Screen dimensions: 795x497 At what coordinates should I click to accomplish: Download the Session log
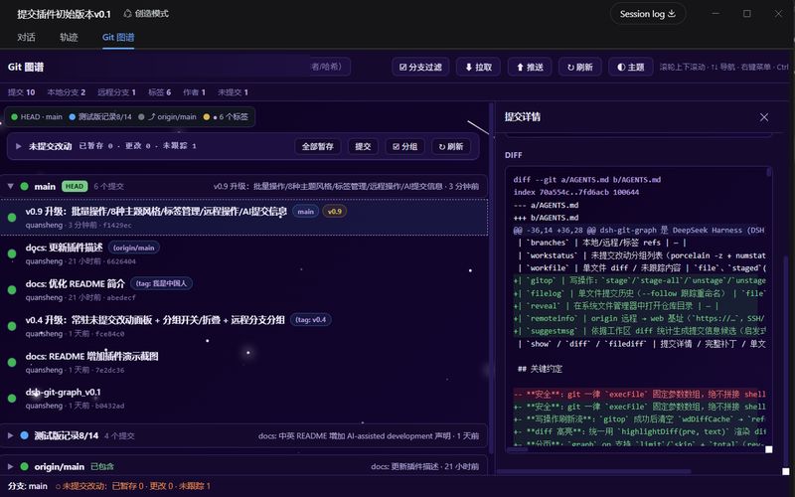coord(648,14)
